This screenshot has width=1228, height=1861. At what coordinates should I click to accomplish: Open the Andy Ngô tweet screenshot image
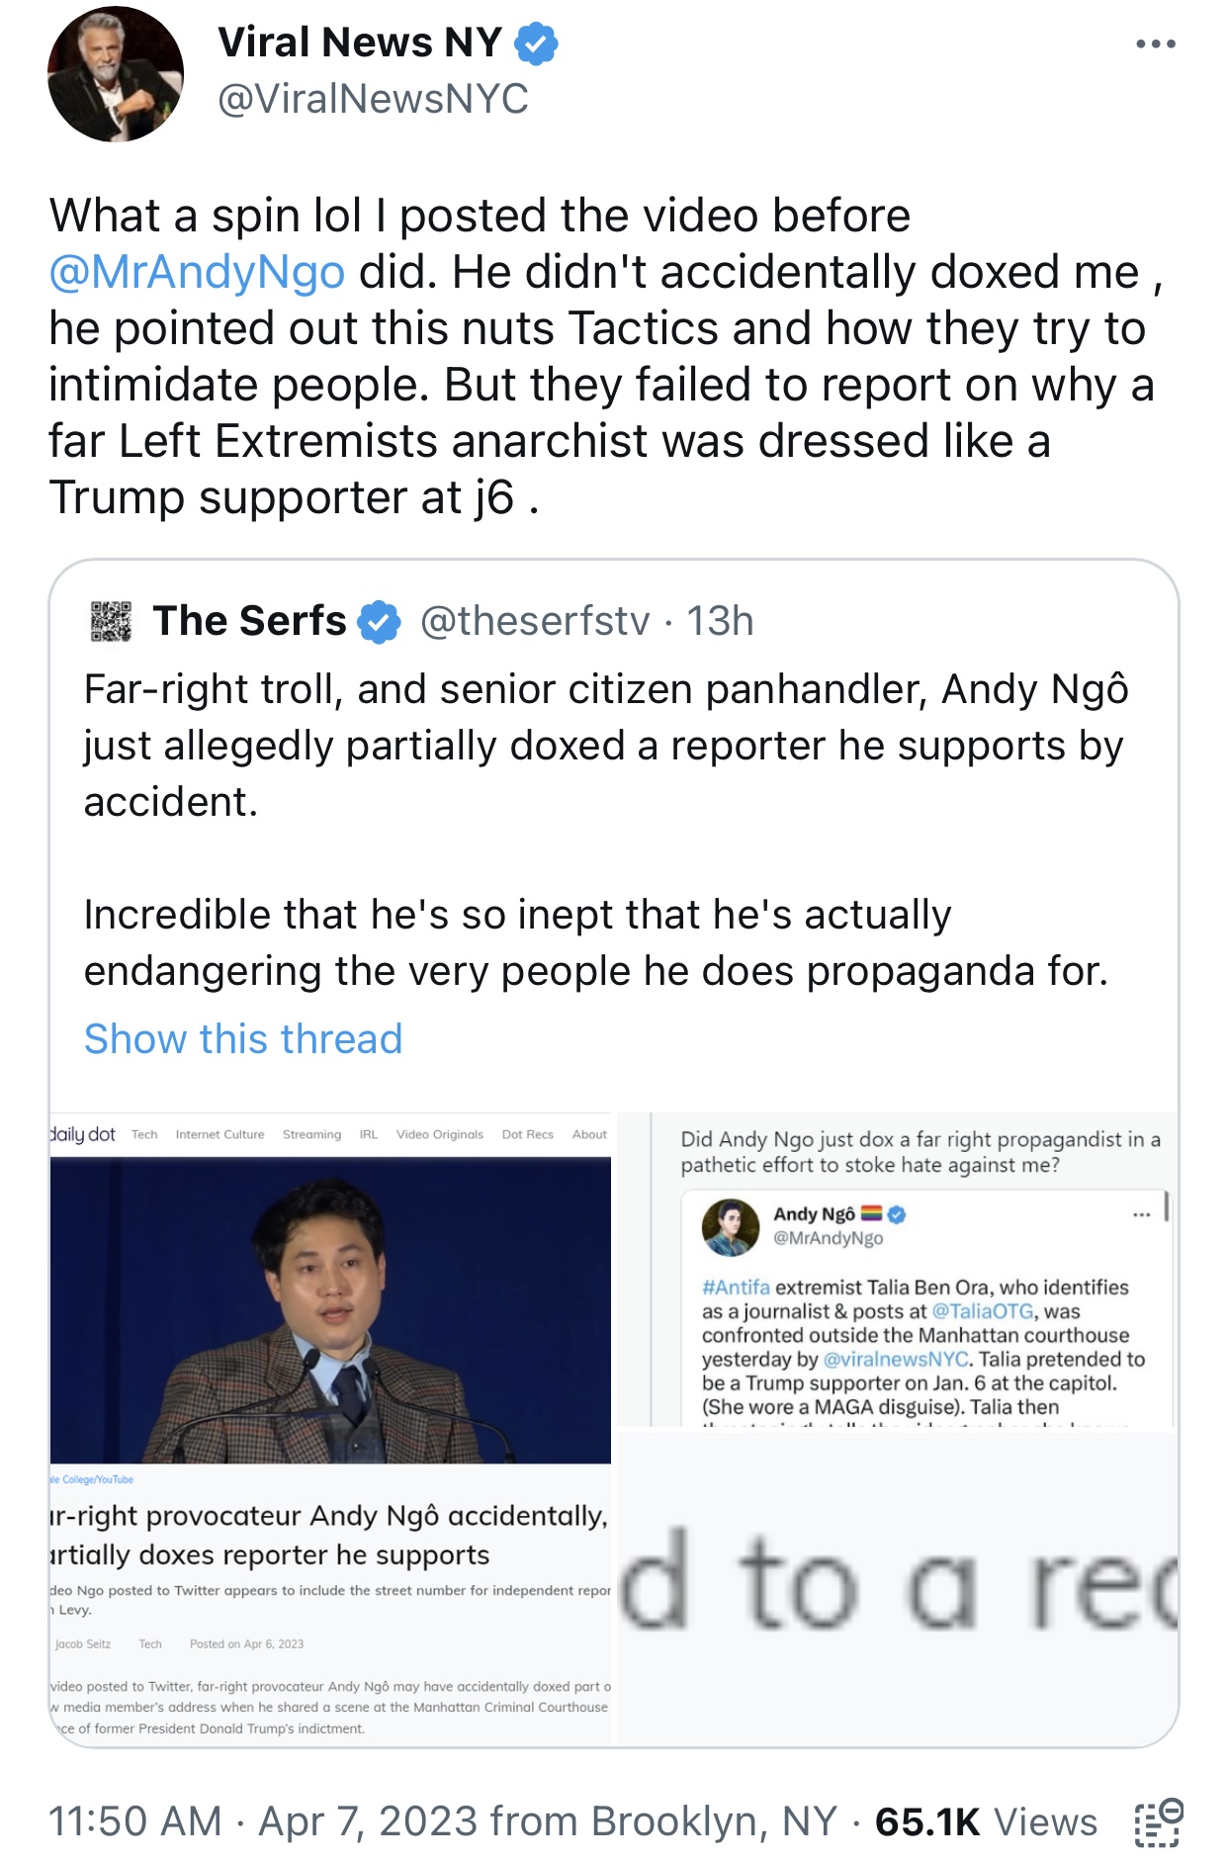pyautogui.click(x=897, y=1269)
